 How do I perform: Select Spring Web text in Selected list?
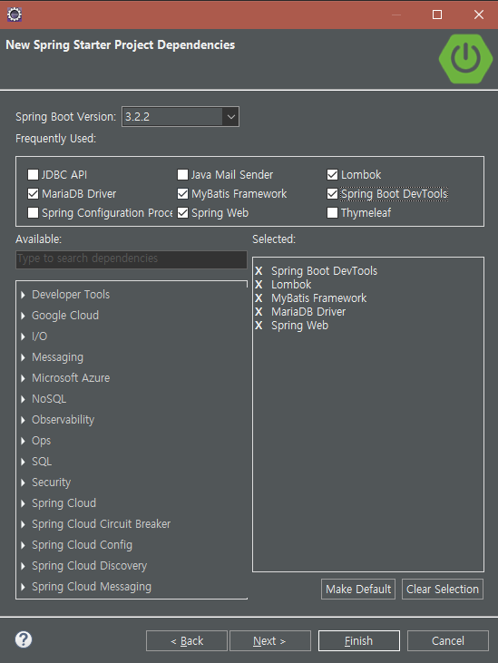(x=299, y=326)
